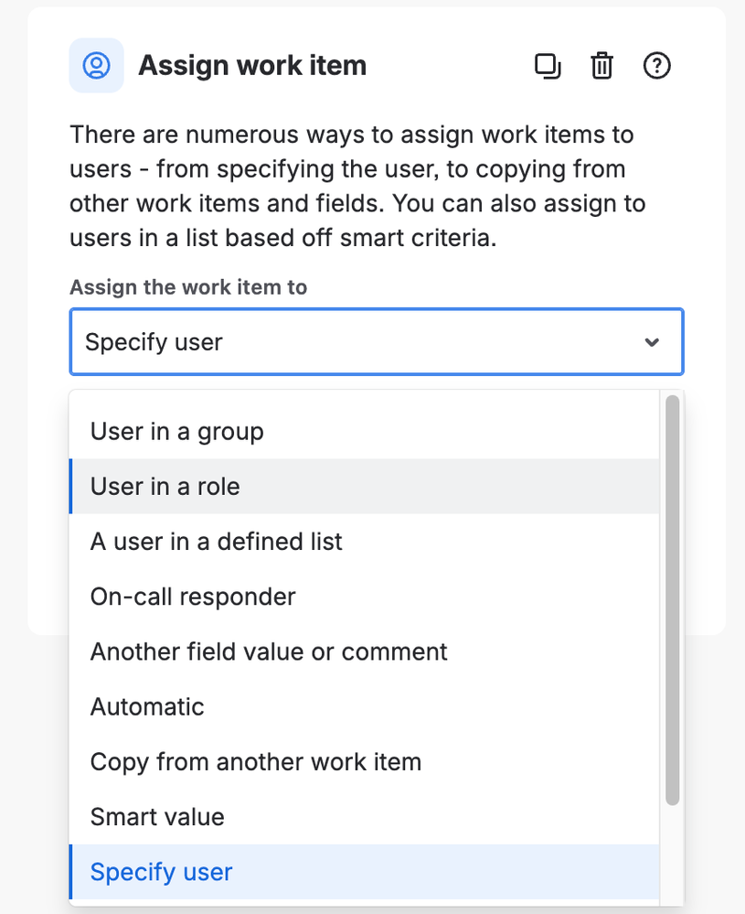Select the User in a group option
Image resolution: width=745 pixels, height=914 pixels.
[176, 432]
